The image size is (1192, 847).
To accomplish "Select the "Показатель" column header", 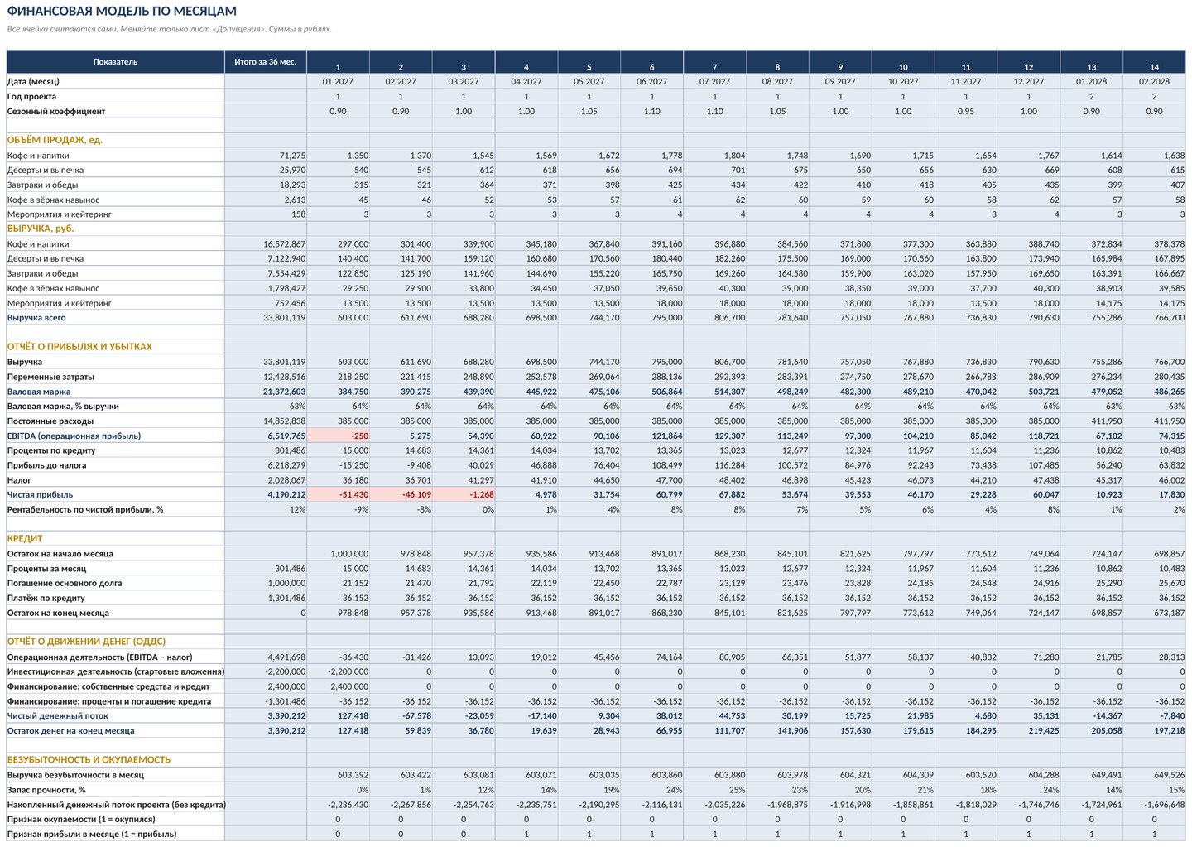I will (115, 62).
